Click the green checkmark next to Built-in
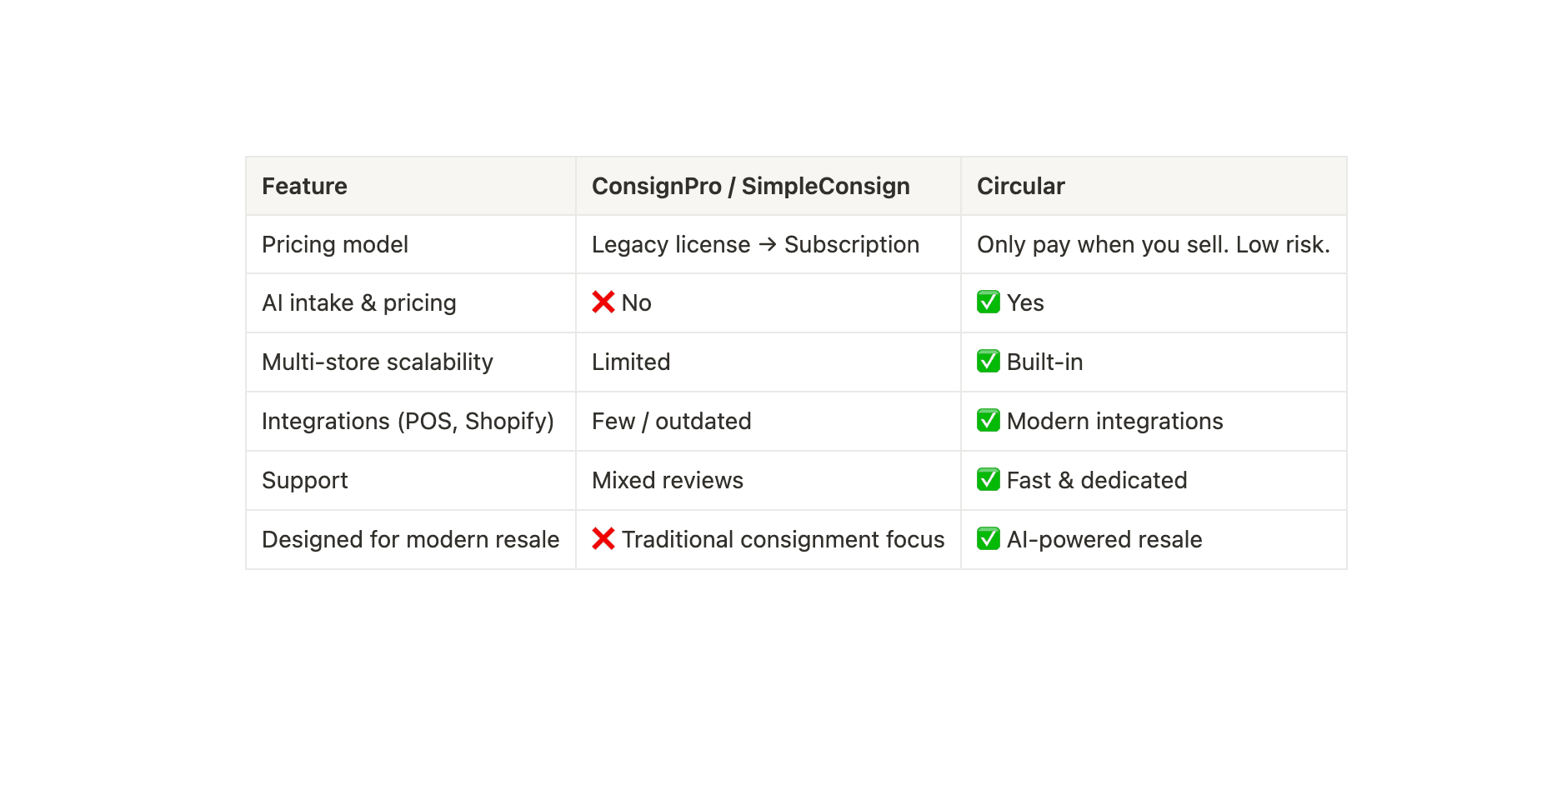The image size is (1547, 800). (988, 362)
